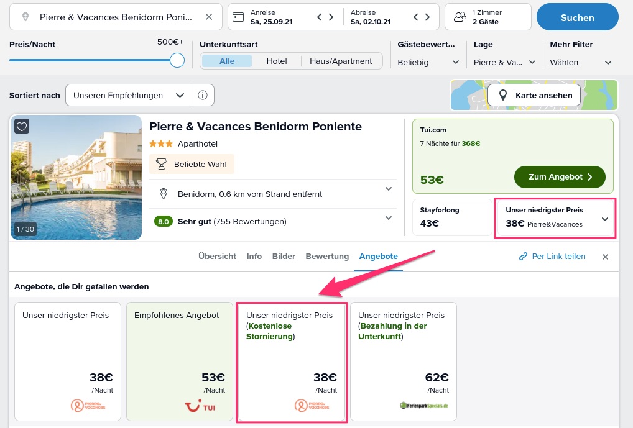Screen dimensions: 633x428
Task: Click the price per night slider handle
Action: coord(177,60)
